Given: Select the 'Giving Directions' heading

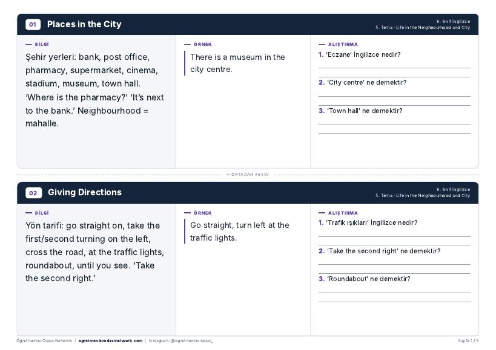Looking at the screenshot, I should click(x=85, y=192).
